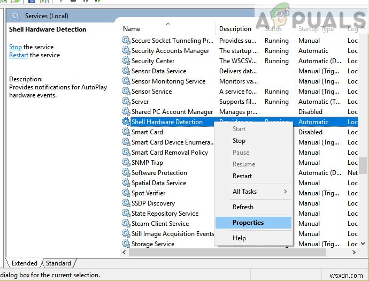Click the Stop the service link

pyautogui.click(x=16, y=47)
